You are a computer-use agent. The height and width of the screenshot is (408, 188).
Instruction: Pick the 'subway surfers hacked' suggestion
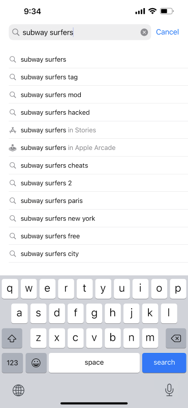coord(98,112)
